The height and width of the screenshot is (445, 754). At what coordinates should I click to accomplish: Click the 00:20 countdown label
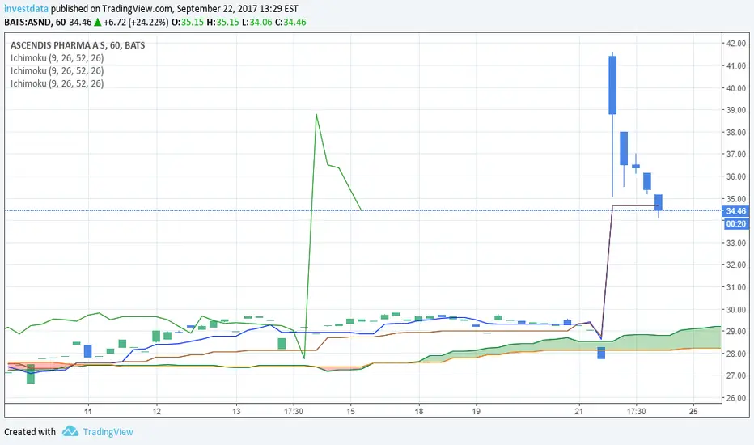[735, 223]
